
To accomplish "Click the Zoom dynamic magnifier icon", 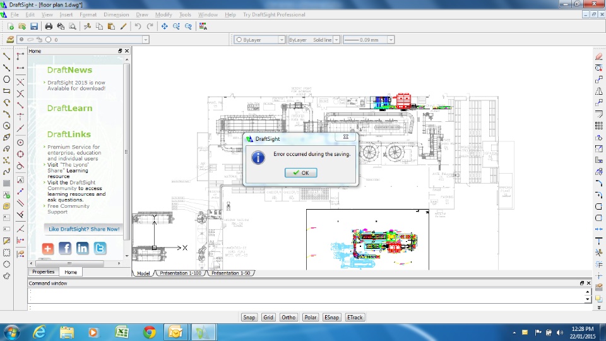I will coord(176,27).
